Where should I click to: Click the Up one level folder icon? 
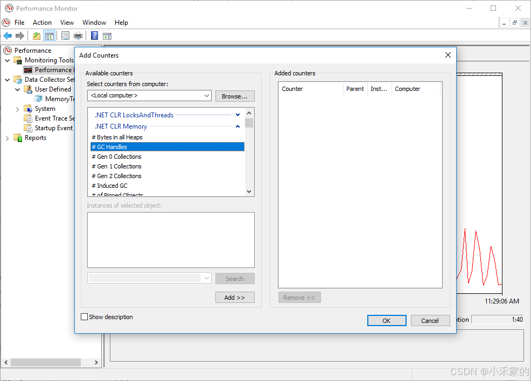coord(37,36)
